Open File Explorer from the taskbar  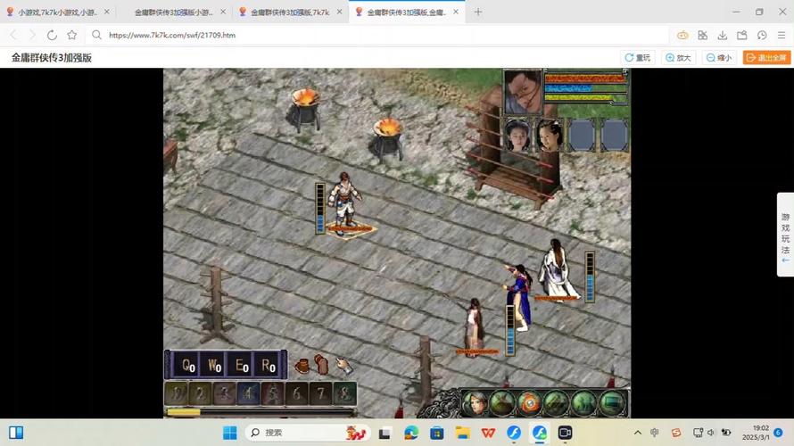click(x=462, y=433)
